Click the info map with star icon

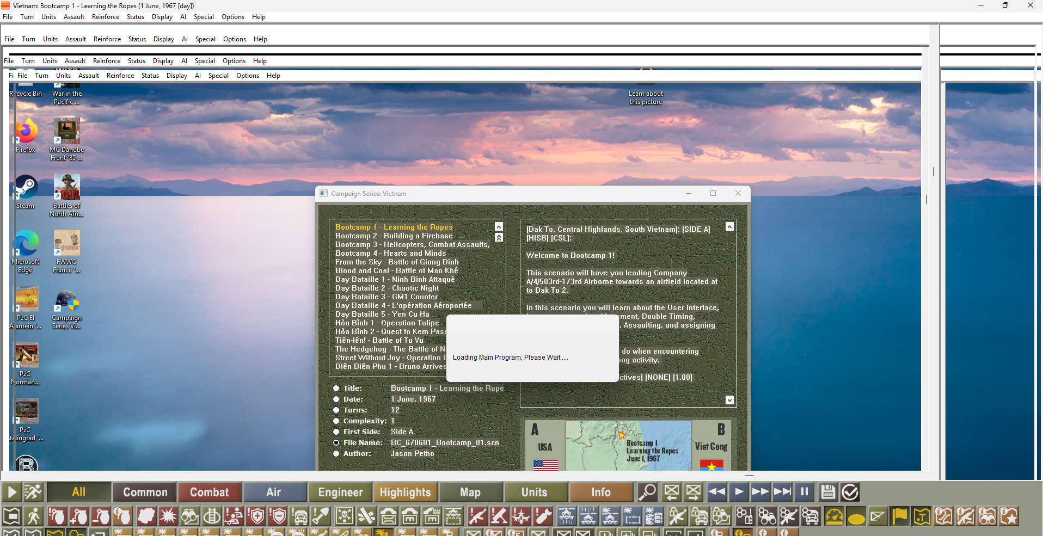[1009, 516]
